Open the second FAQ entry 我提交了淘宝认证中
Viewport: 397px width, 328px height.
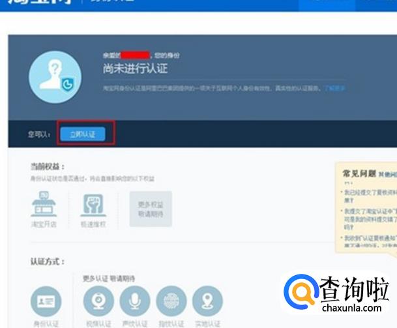[x=370, y=219]
